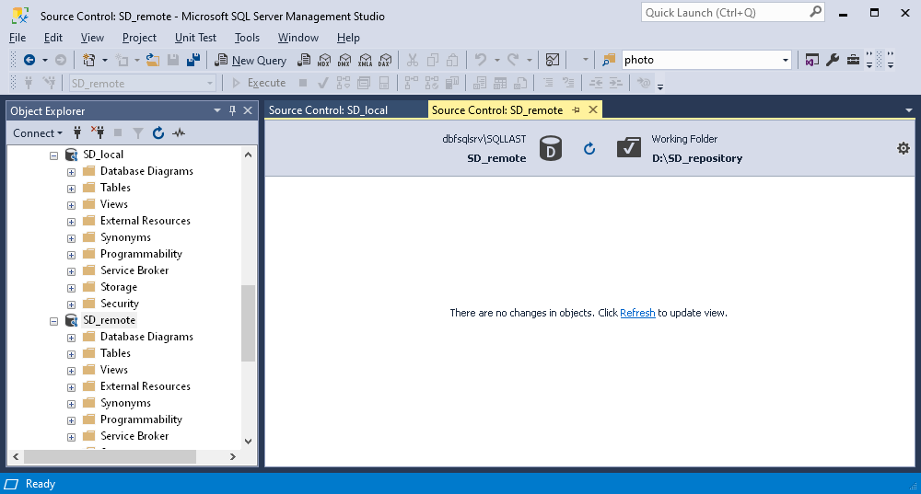This screenshot has height=494, width=921.
Task: Open the activity monitor pulse icon in Object Explorer
Action: pos(179,133)
